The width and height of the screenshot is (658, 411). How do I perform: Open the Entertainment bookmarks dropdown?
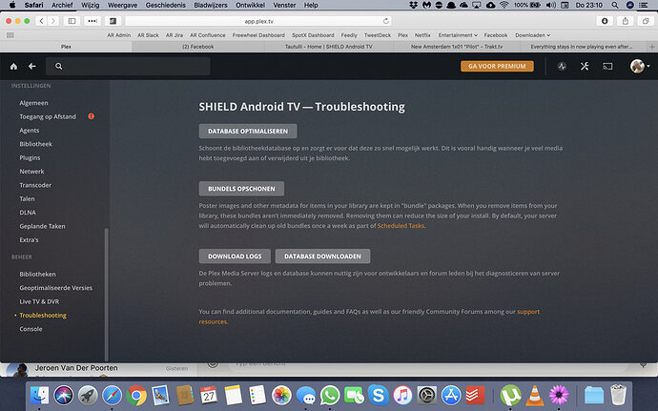(x=458, y=35)
